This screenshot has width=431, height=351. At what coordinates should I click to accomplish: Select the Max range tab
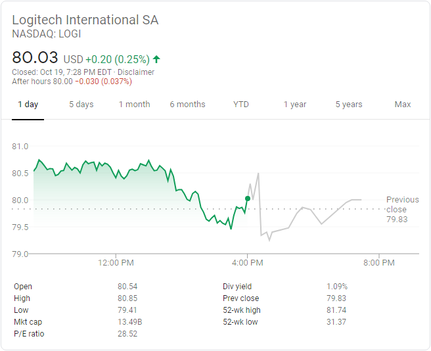[x=403, y=105]
